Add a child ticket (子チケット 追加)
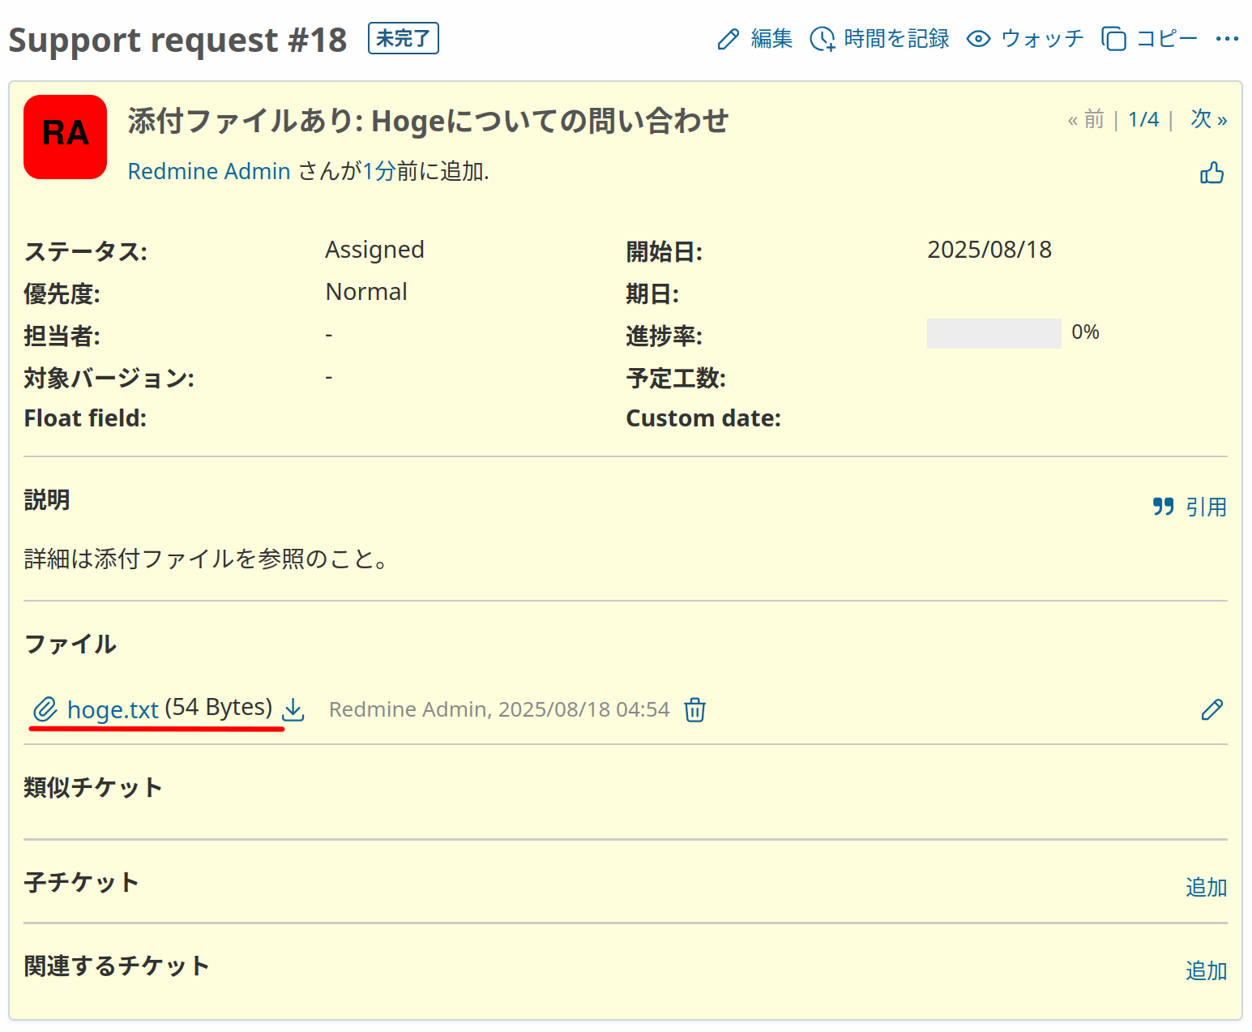1252x1032 pixels. coord(1206,888)
